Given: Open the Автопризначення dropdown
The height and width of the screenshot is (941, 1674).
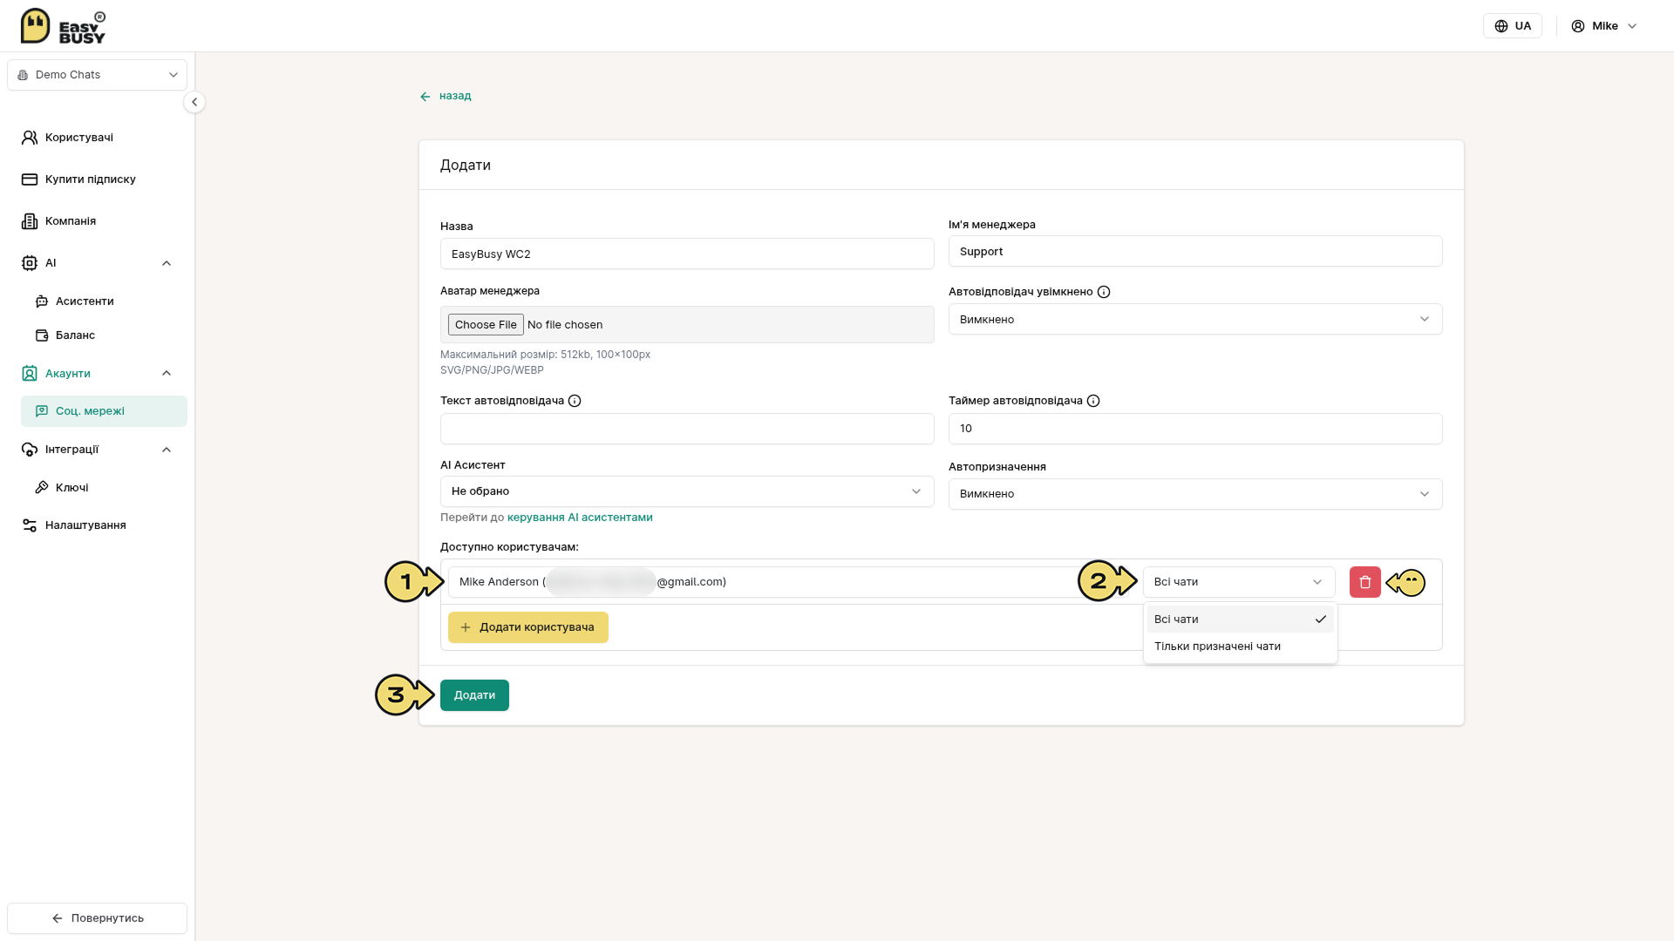Looking at the screenshot, I should coord(1195,494).
